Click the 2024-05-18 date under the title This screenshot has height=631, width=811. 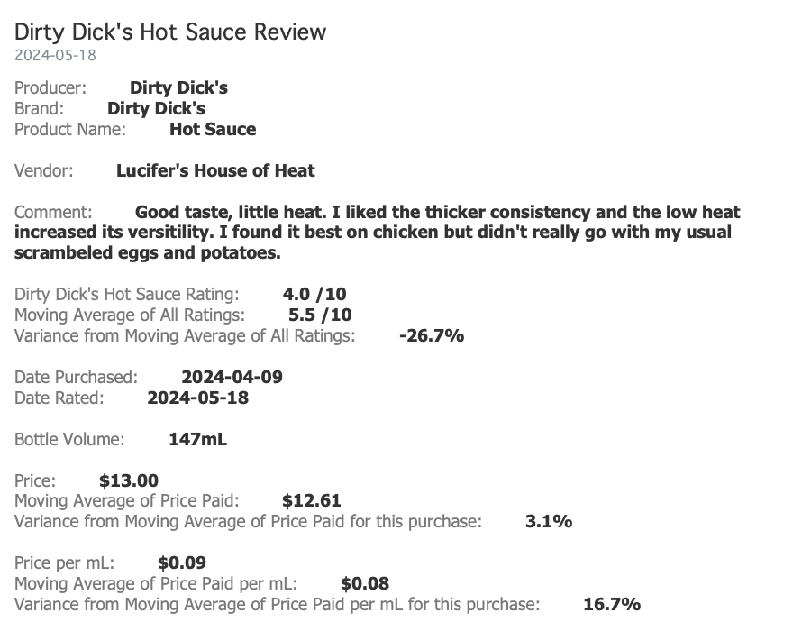point(55,55)
